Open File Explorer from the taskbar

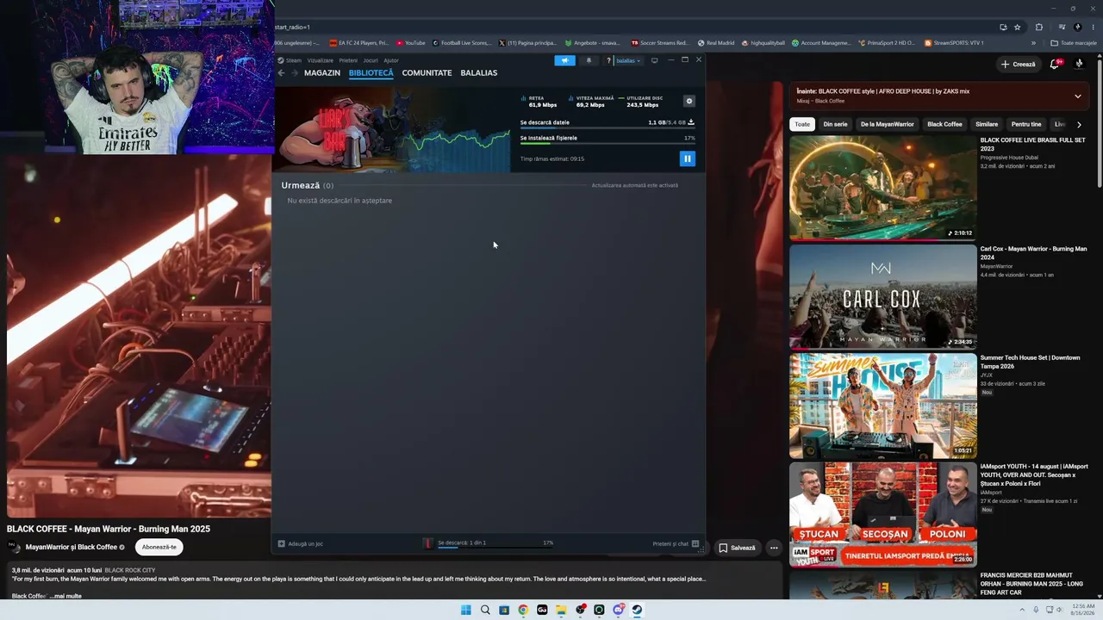pyautogui.click(x=561, y=610)
